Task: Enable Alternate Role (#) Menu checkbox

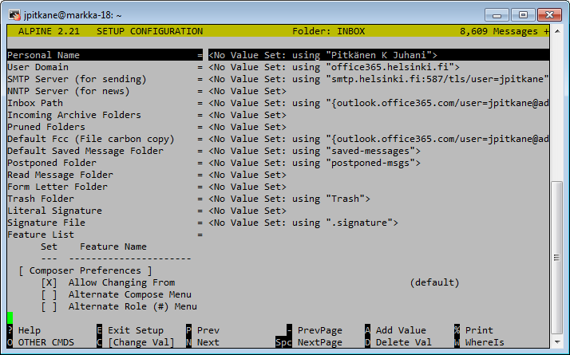Action: 49,306
